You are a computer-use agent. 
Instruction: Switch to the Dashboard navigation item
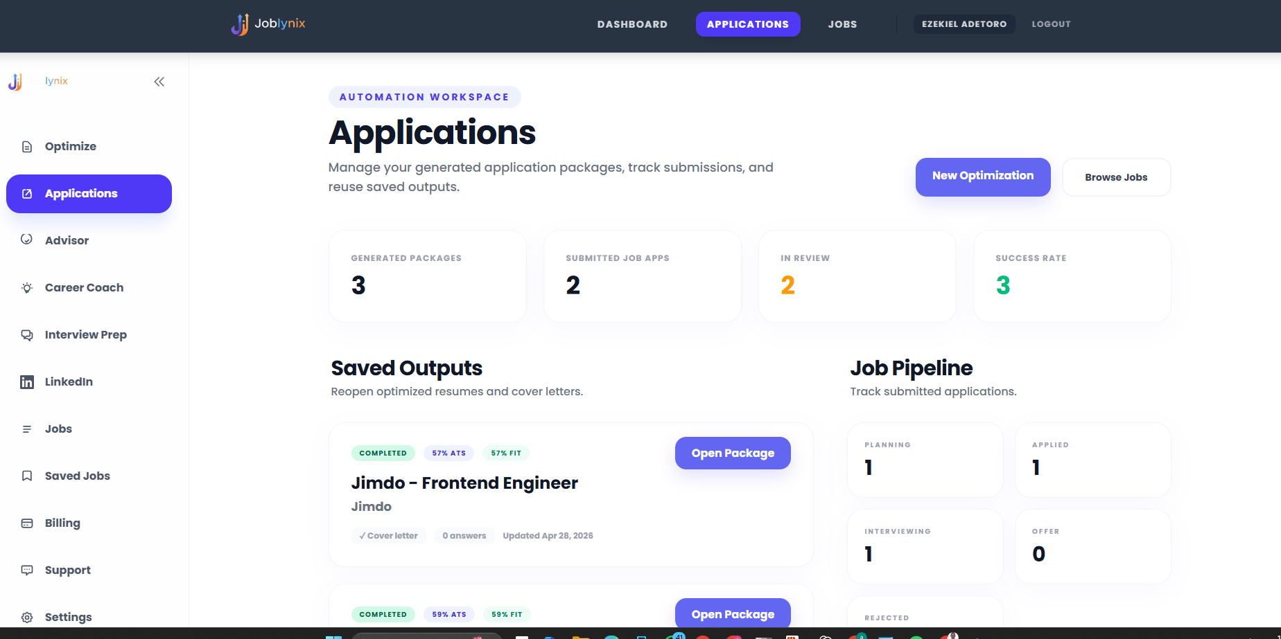632,24
